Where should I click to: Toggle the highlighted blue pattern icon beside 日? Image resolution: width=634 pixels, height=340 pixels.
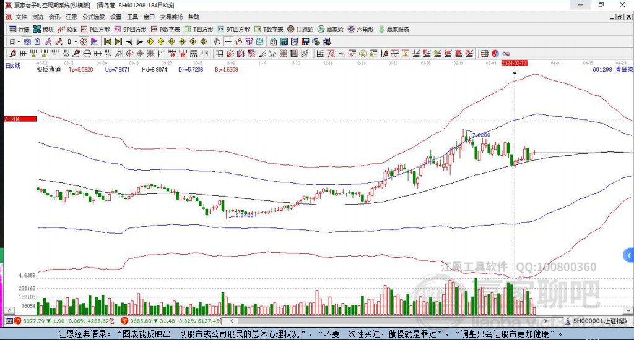click(x=26, y=41)
